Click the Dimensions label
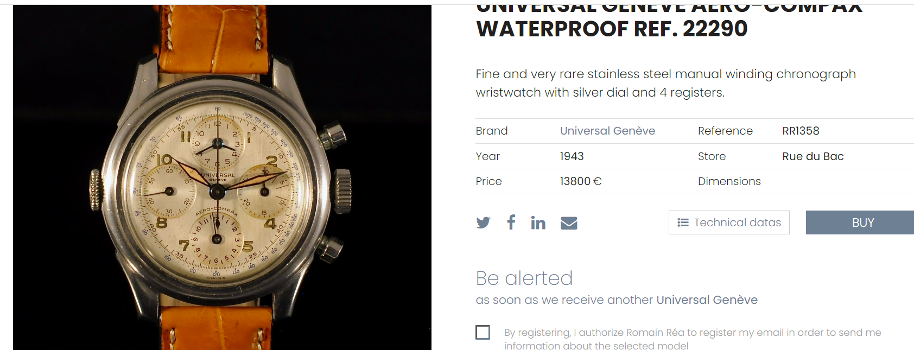This screenshot has width=914, height=350. coord(729,181)
